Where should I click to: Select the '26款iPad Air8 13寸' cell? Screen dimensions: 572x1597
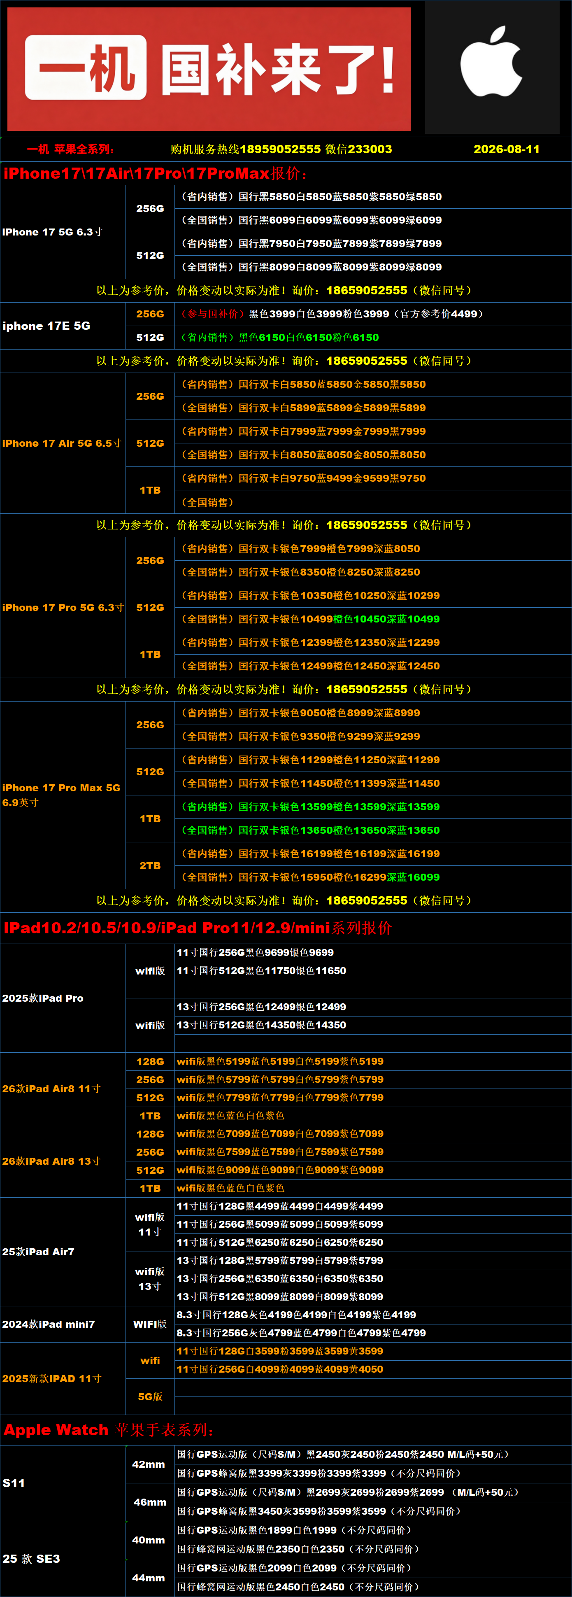tap(63, 1161)
